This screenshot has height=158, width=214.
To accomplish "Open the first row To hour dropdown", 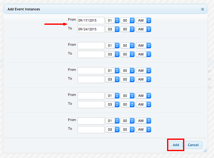I will pos(113,29).
